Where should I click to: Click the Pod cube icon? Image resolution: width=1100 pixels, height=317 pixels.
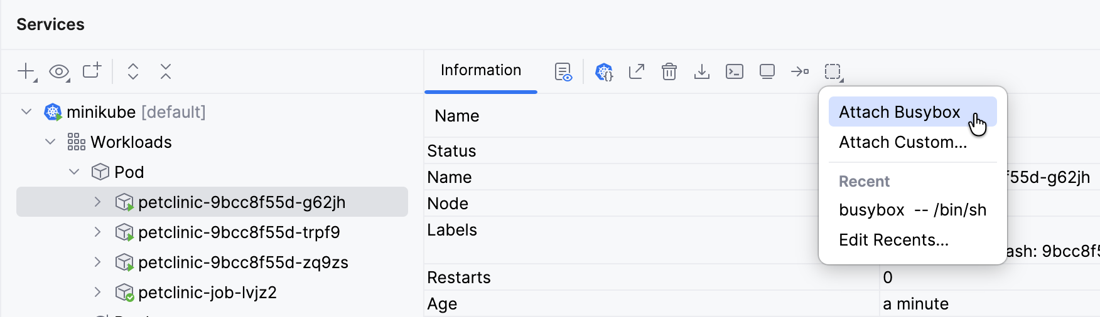point(100,172)
